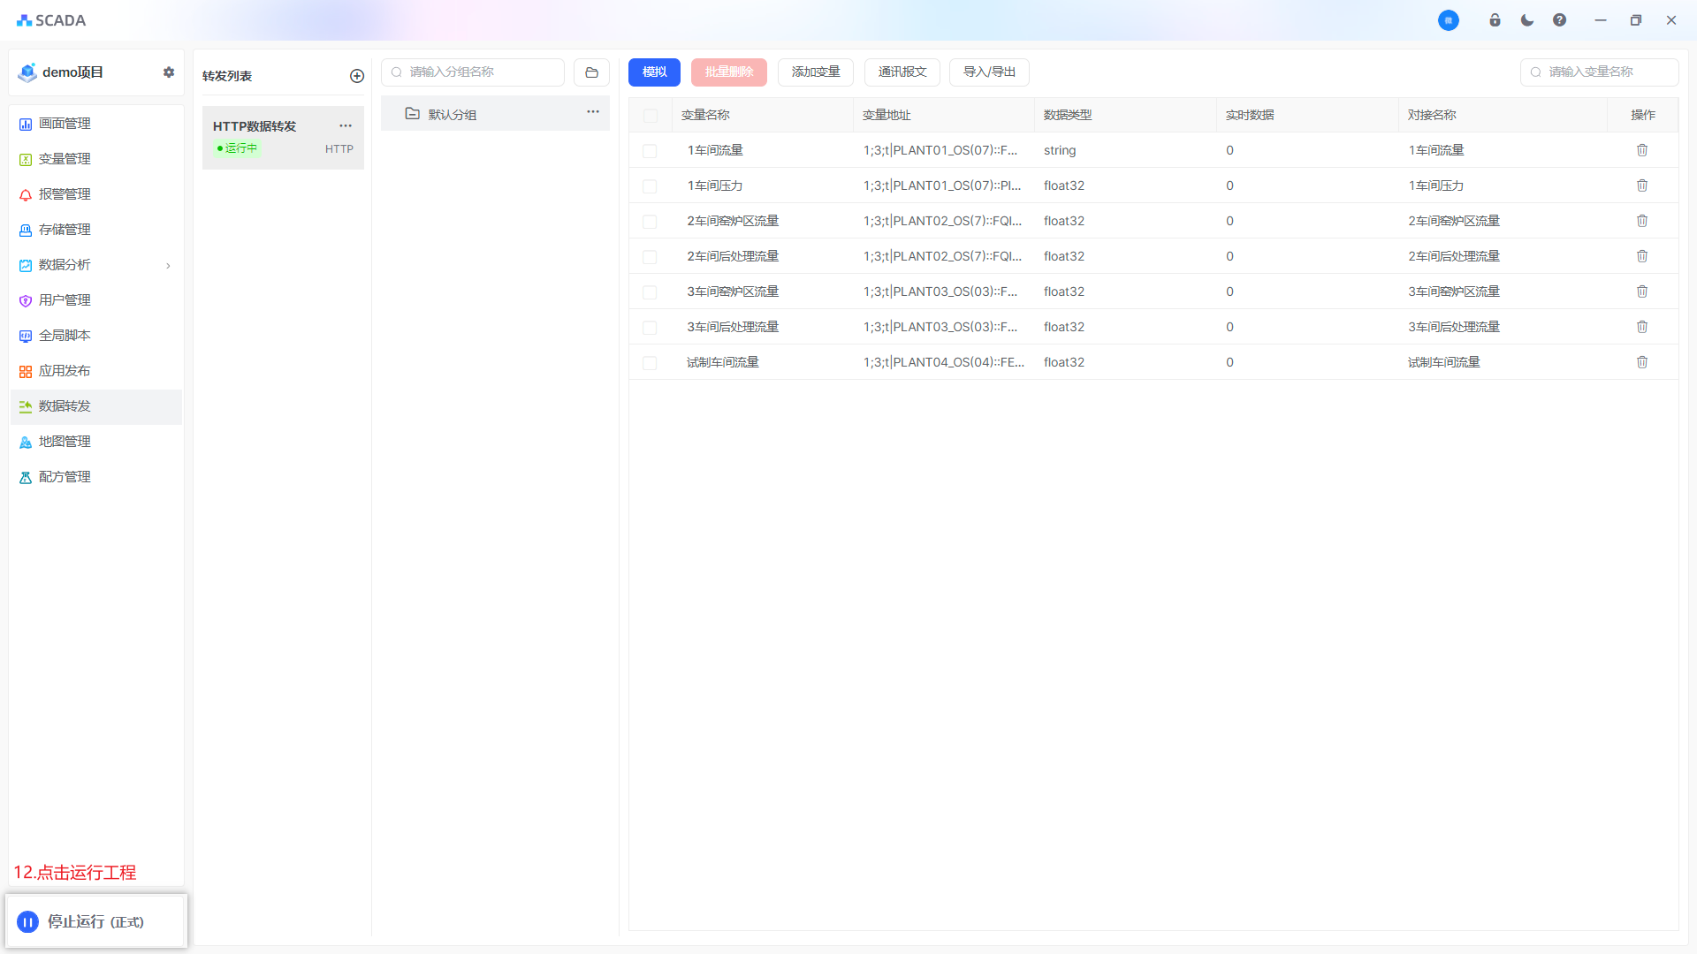The image size is (1697, 954).
Task: Click trash icon for 试制车间流量 row
Action: tap(1641, 362)
